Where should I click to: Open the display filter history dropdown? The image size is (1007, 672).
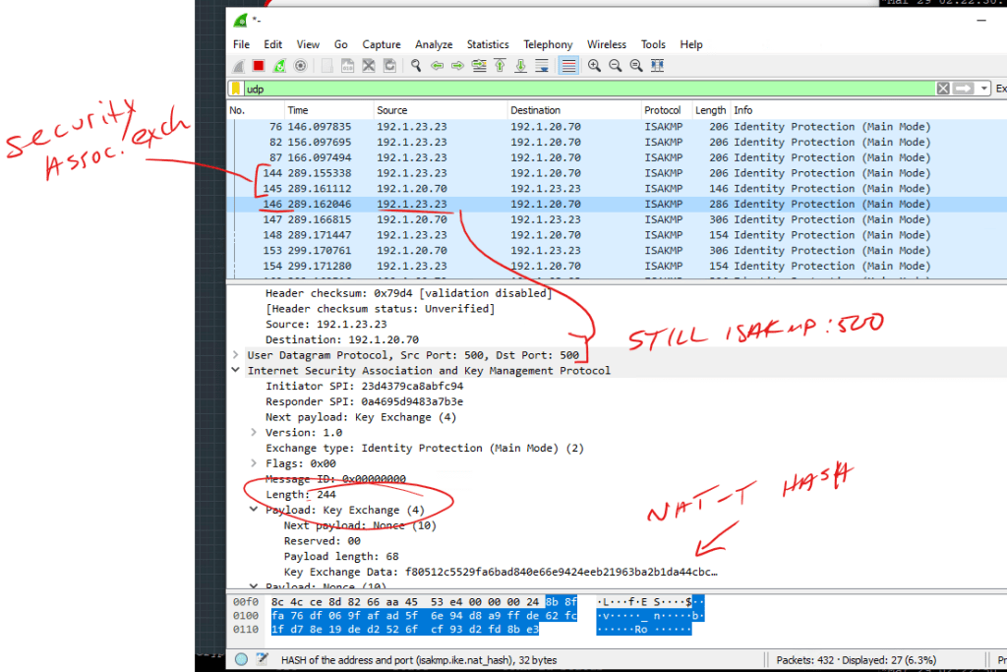(x=983, y=89)
